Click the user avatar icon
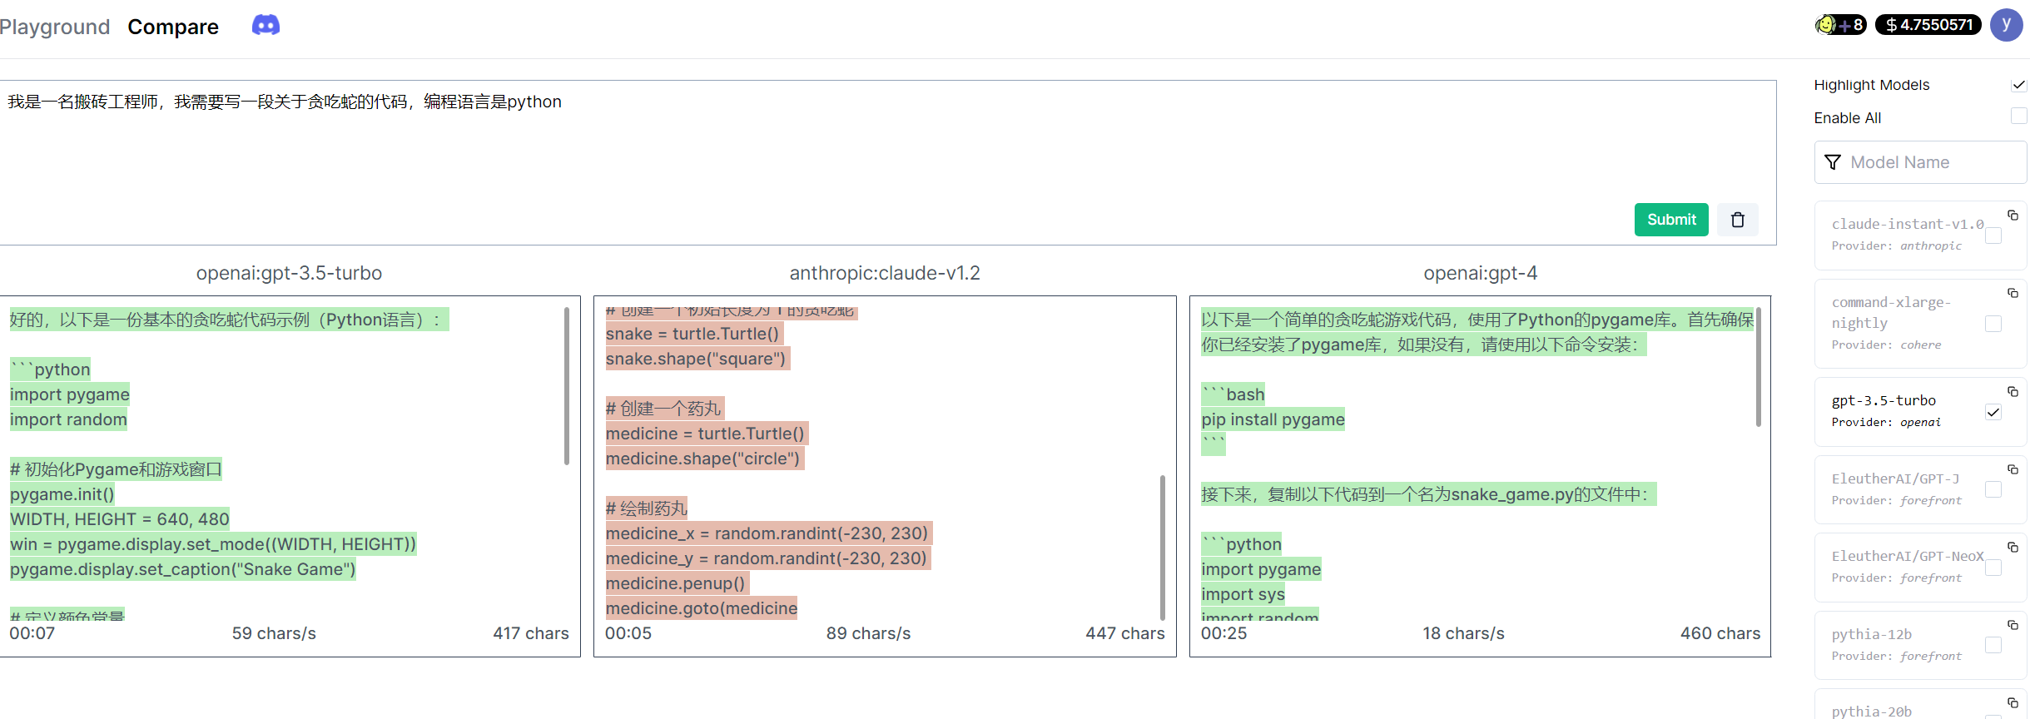 pyautogui.click(x=2006, y=25)
